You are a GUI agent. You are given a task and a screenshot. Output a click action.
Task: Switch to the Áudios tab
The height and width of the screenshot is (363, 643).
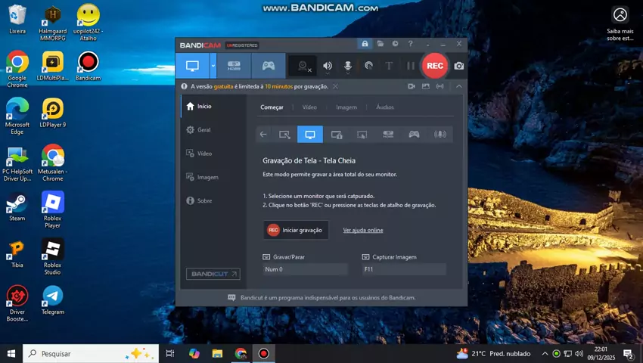(384, 107)
